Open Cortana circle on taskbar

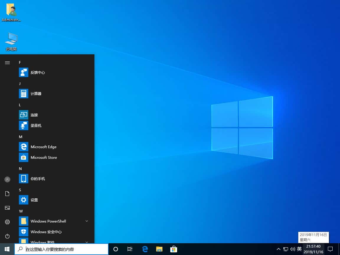116,249
